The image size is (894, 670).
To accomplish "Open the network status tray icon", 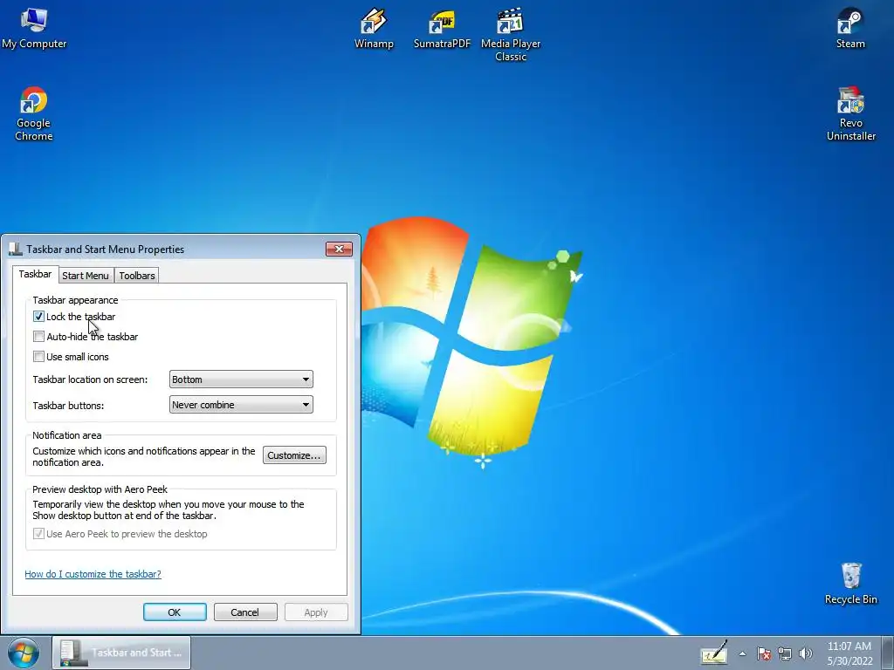I will click(785, 653).
